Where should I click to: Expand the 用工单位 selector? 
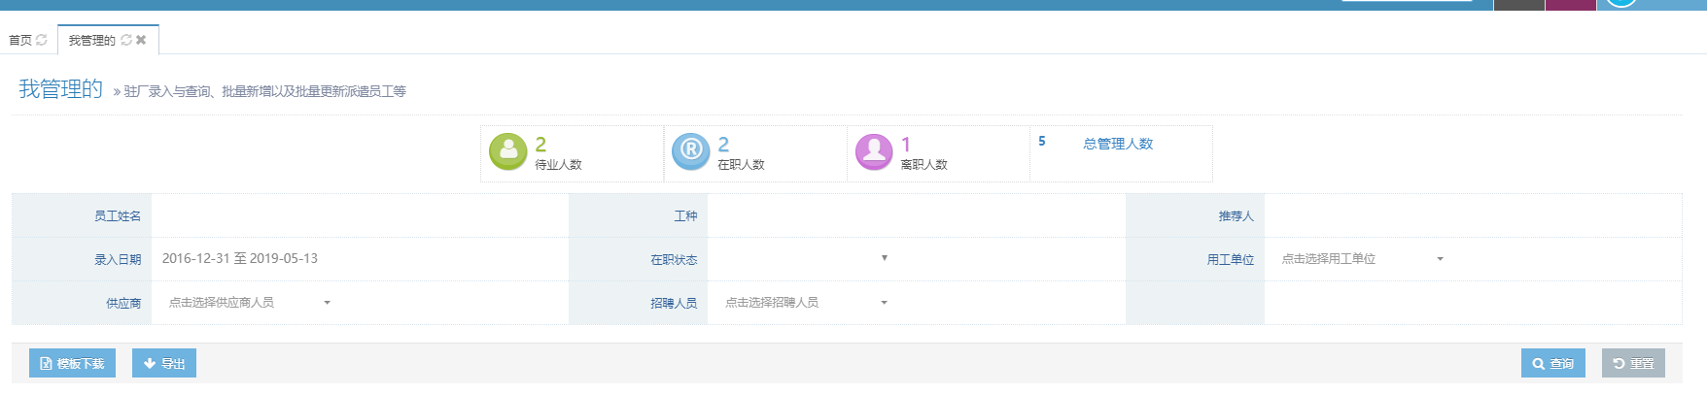[x=1361, y=259]
